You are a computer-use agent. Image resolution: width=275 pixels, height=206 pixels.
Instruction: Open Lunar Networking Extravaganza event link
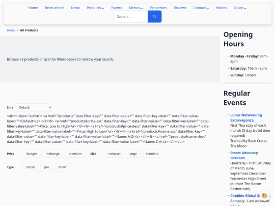[x=246, y=117]
